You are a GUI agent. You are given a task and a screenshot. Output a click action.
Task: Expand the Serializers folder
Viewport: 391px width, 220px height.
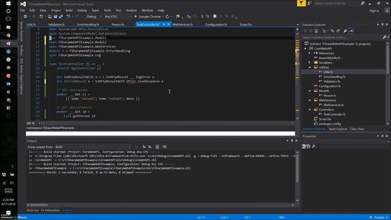[x=310, y=62]
